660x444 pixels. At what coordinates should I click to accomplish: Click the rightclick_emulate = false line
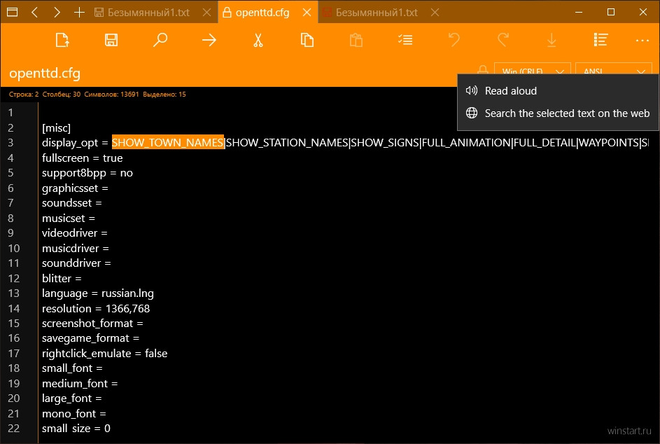coord(105,354)
